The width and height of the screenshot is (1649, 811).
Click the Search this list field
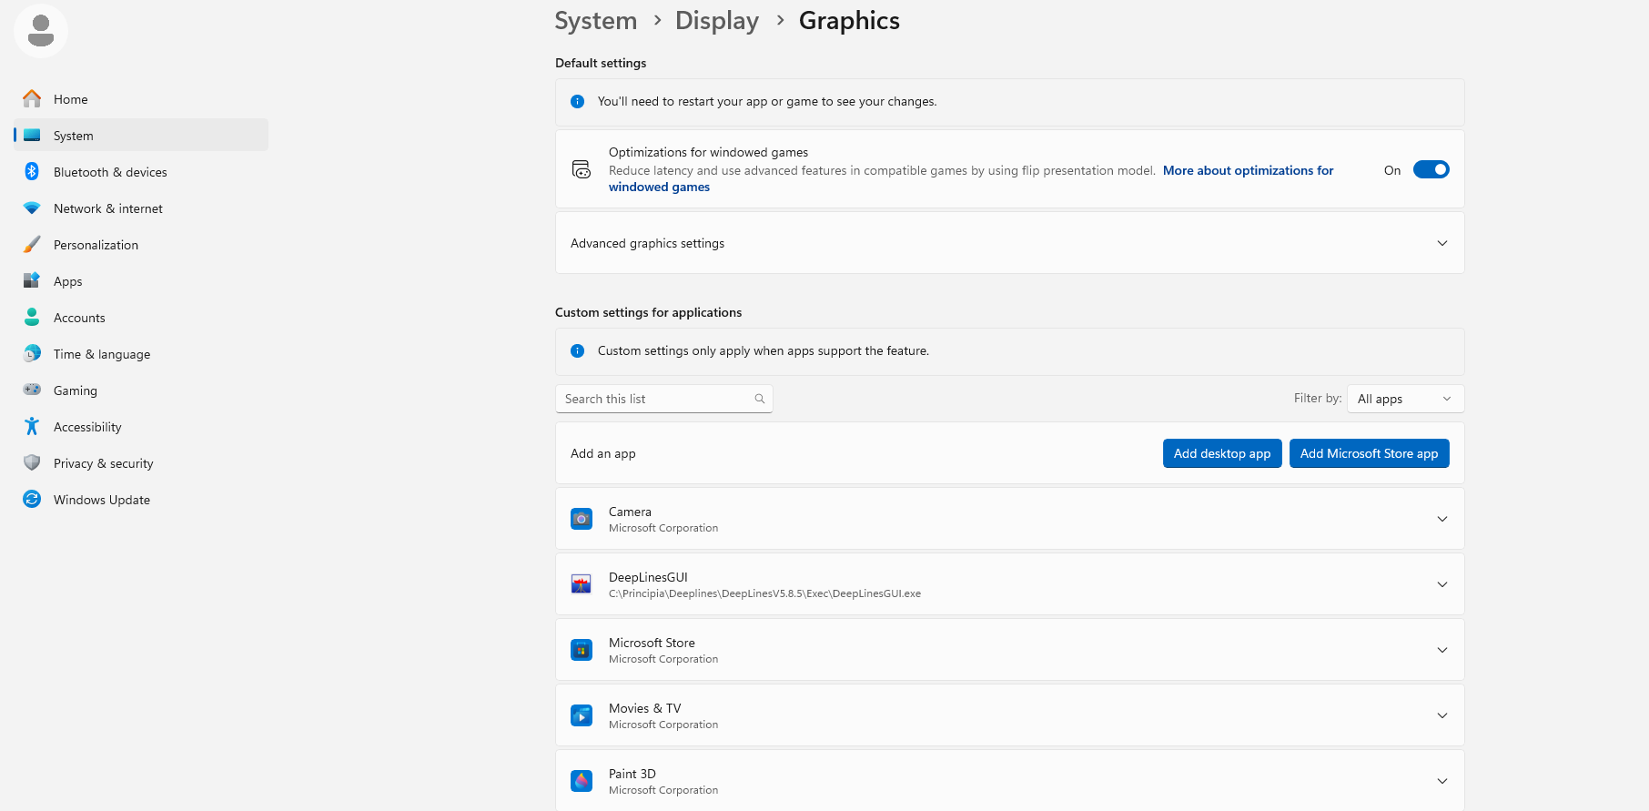(655, 399)
